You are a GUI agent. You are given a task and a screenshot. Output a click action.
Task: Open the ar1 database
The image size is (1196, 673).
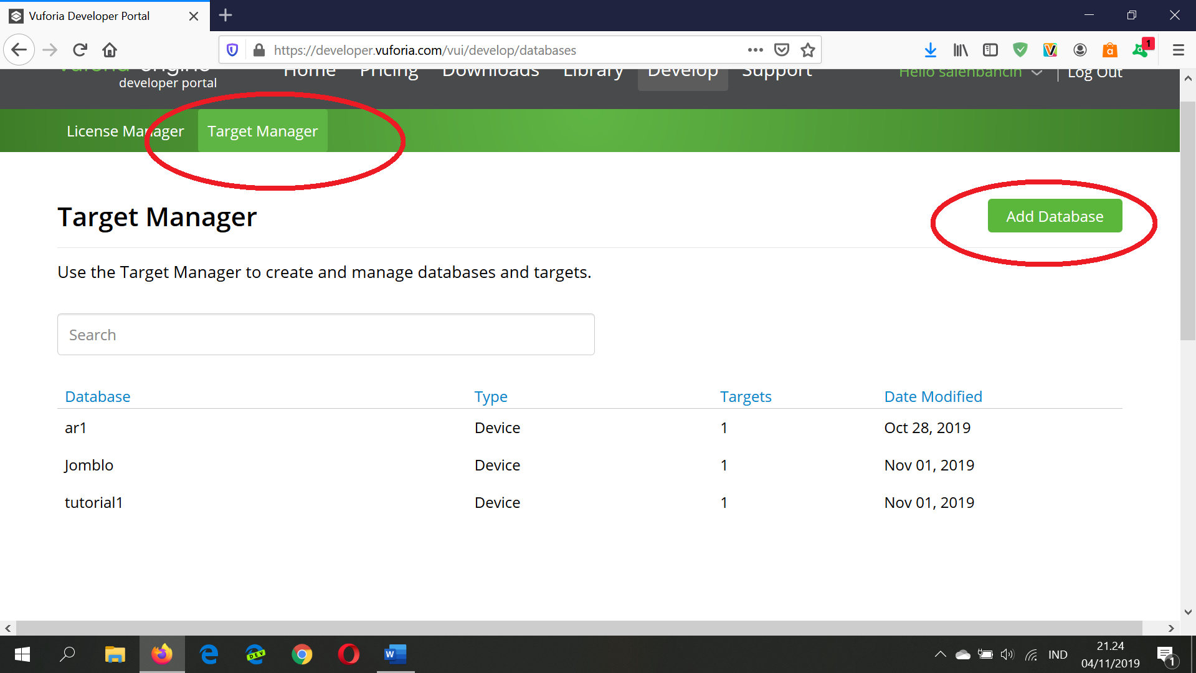[x=75, y=427]
